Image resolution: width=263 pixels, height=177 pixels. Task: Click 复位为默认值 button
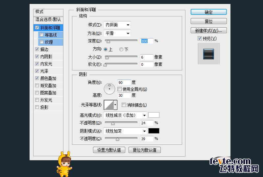click(145, 150)
